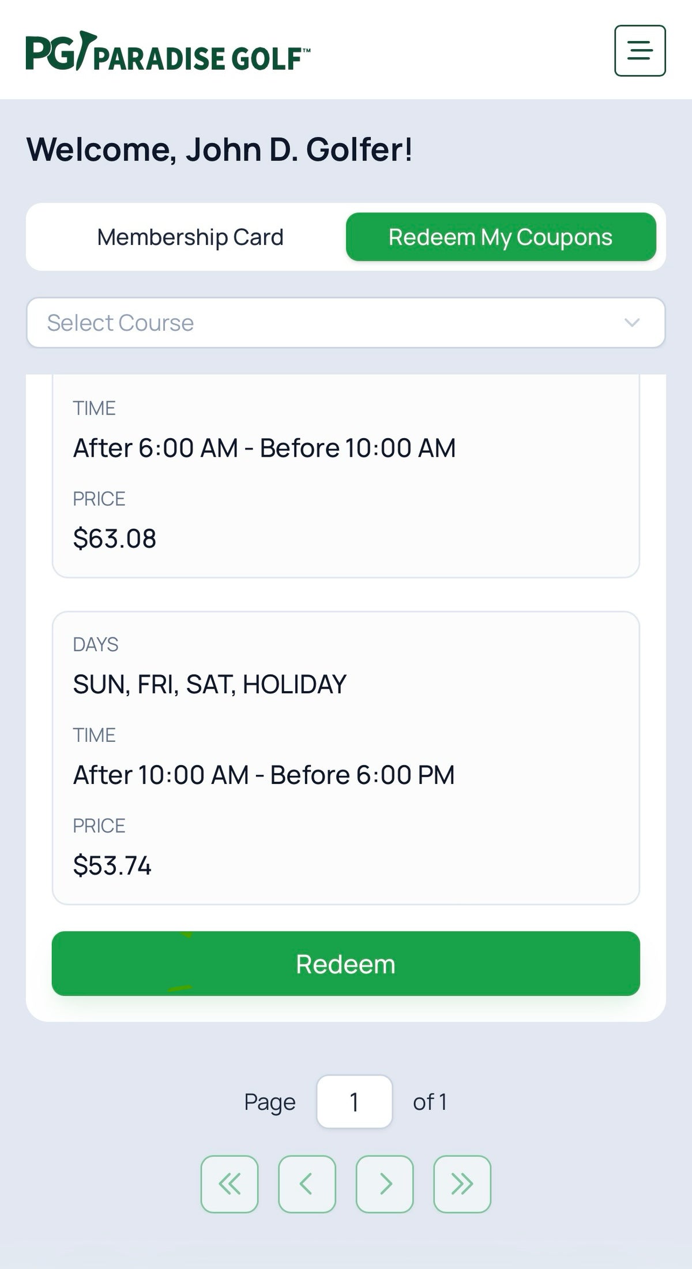Screen dimensions: 692x1269
Task: Select the $53.74 price value
Action: click(x=112, y=865)
